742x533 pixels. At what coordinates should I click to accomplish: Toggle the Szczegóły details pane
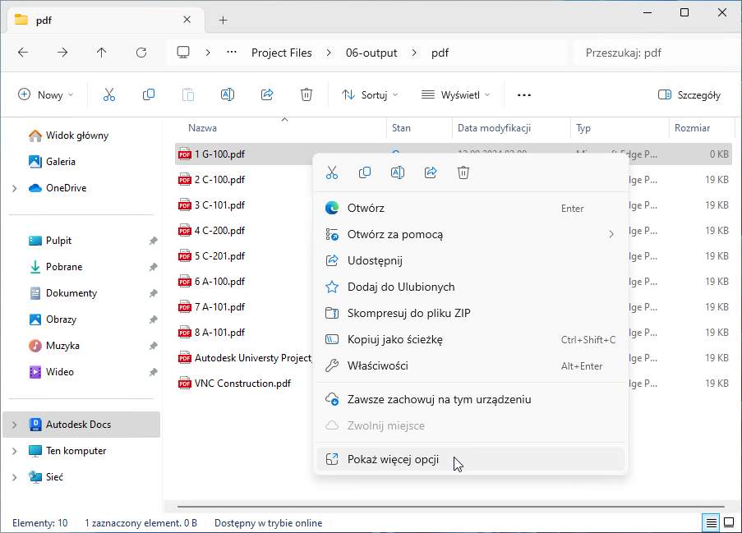click(x=689, y=95)
